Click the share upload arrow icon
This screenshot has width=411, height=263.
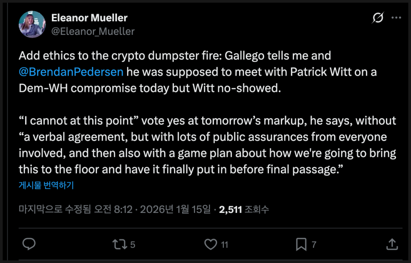(392, 244)
